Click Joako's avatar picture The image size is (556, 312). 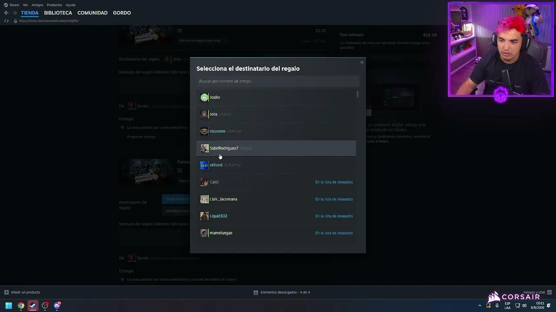tap(204, 97)
